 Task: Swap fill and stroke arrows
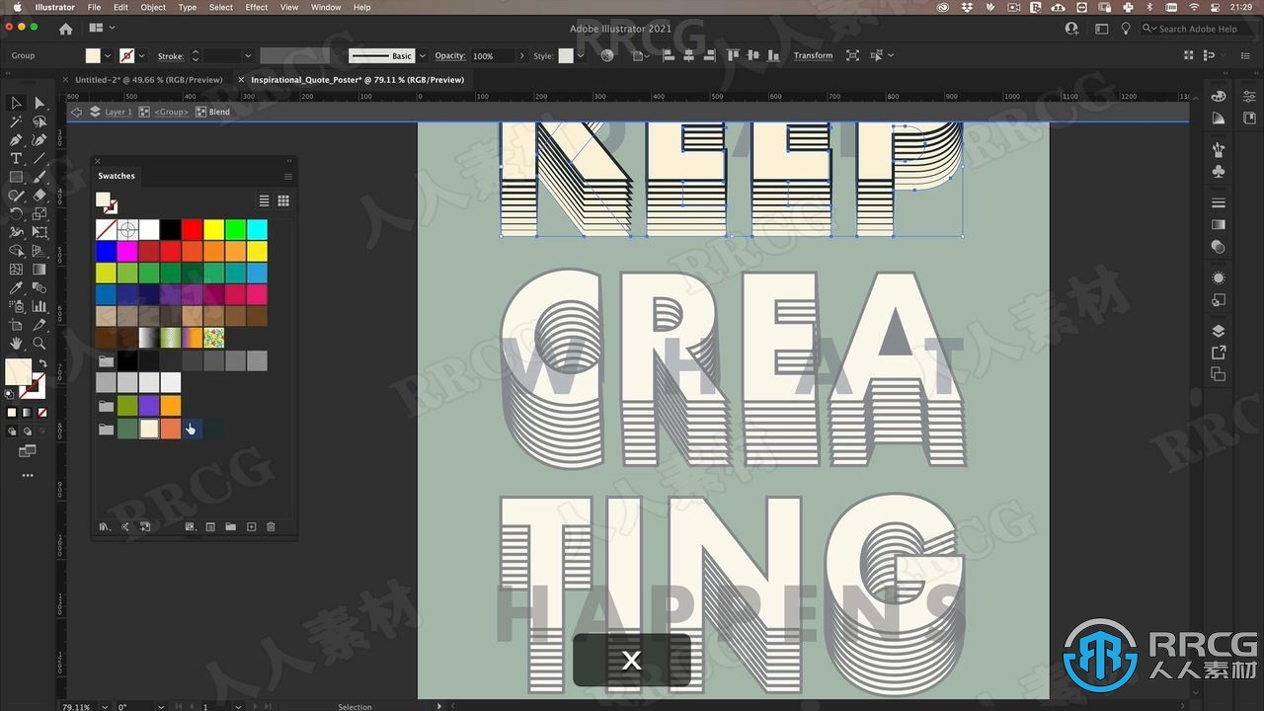tap(42, 363)
